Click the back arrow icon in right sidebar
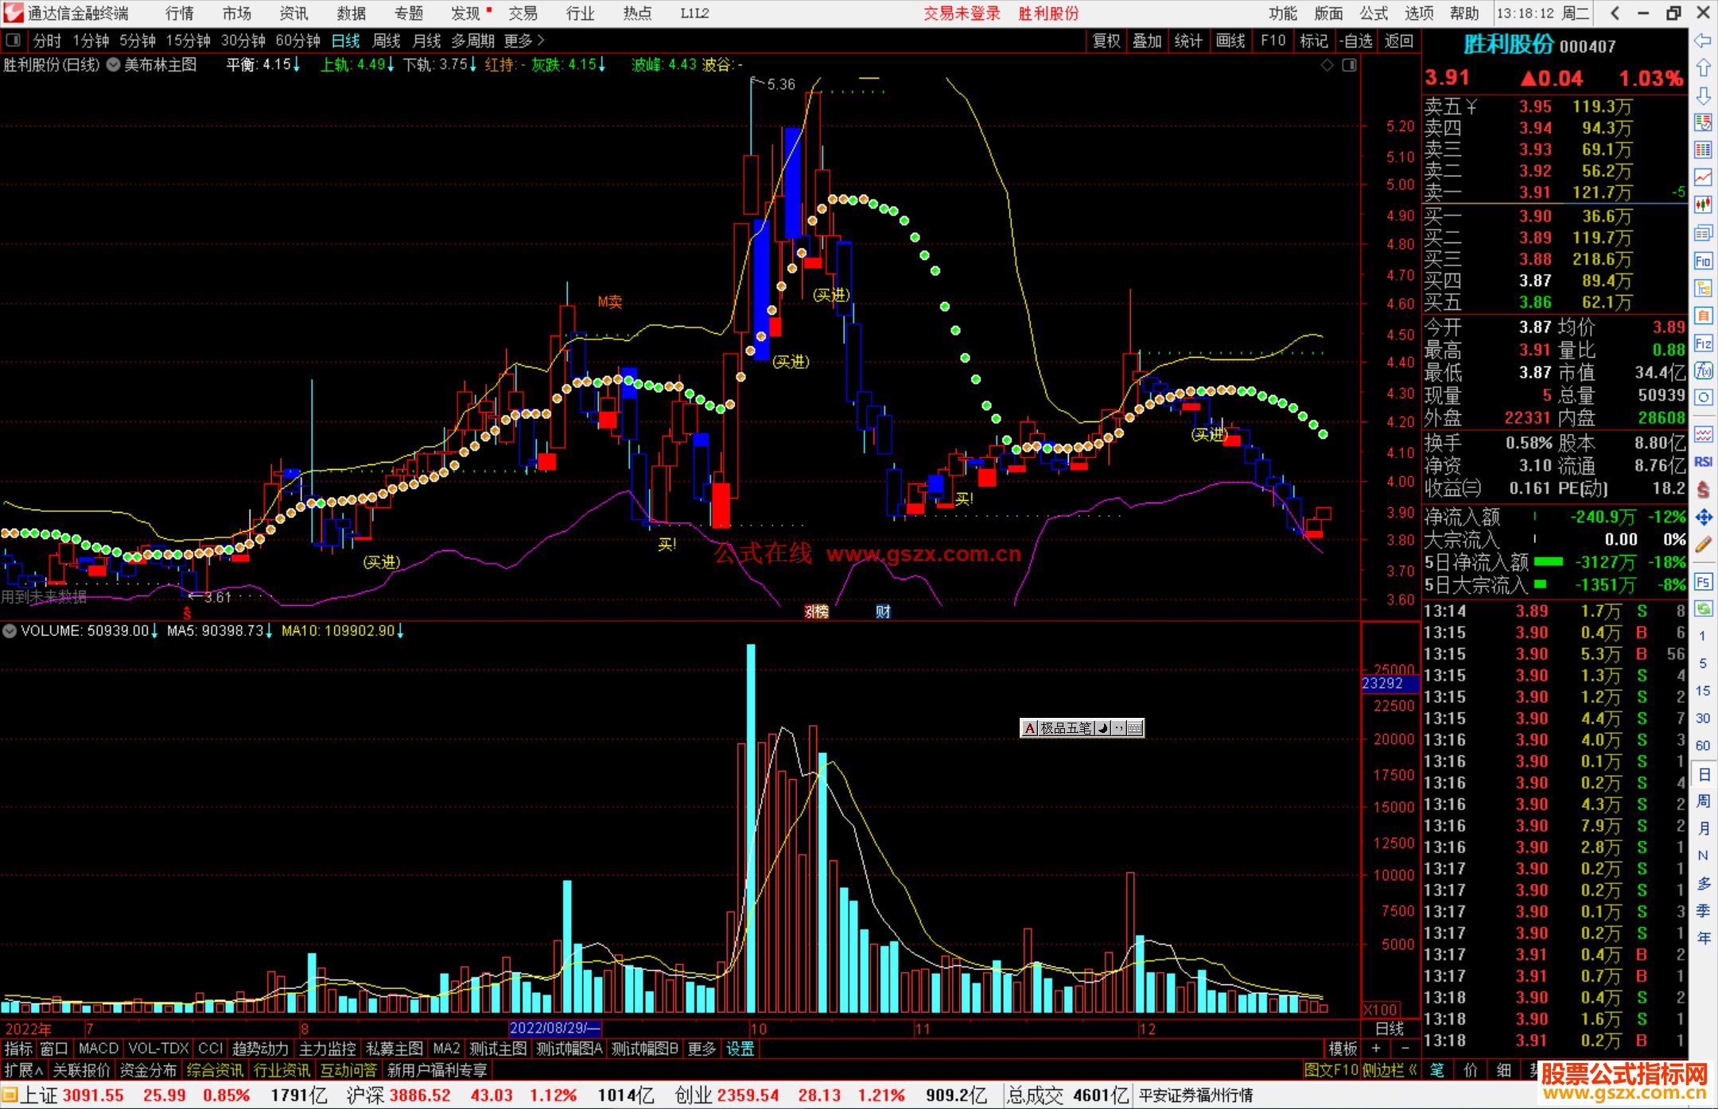 pos(1703,40)
